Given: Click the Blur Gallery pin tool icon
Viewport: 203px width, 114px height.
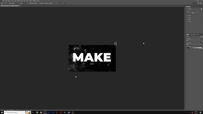Looking at the screenshot, I should (5, 3).
